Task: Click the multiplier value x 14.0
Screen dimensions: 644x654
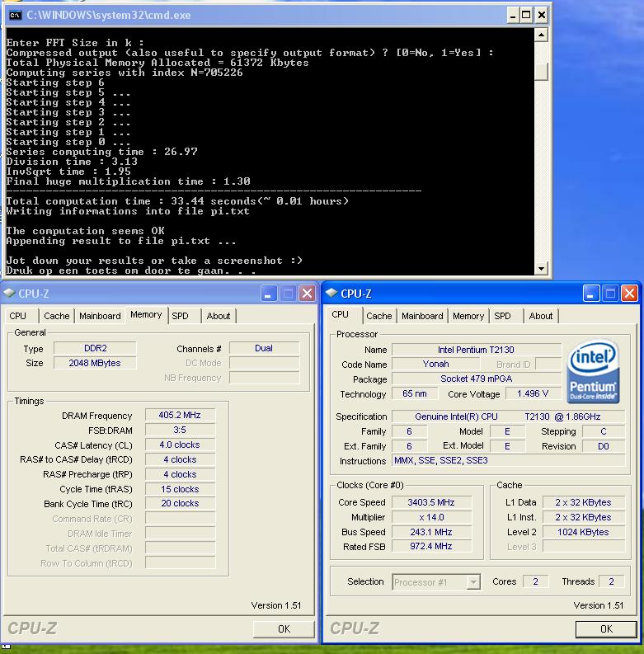Action: [431, 517]
